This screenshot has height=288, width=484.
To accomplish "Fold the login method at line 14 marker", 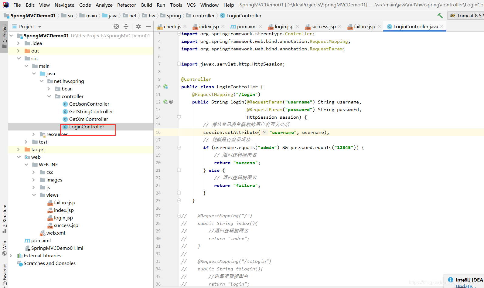I will click(179, 117).
